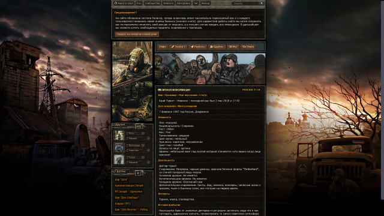
Task: Open the profile banner artwork of stalkers
Action: point(210,69)
